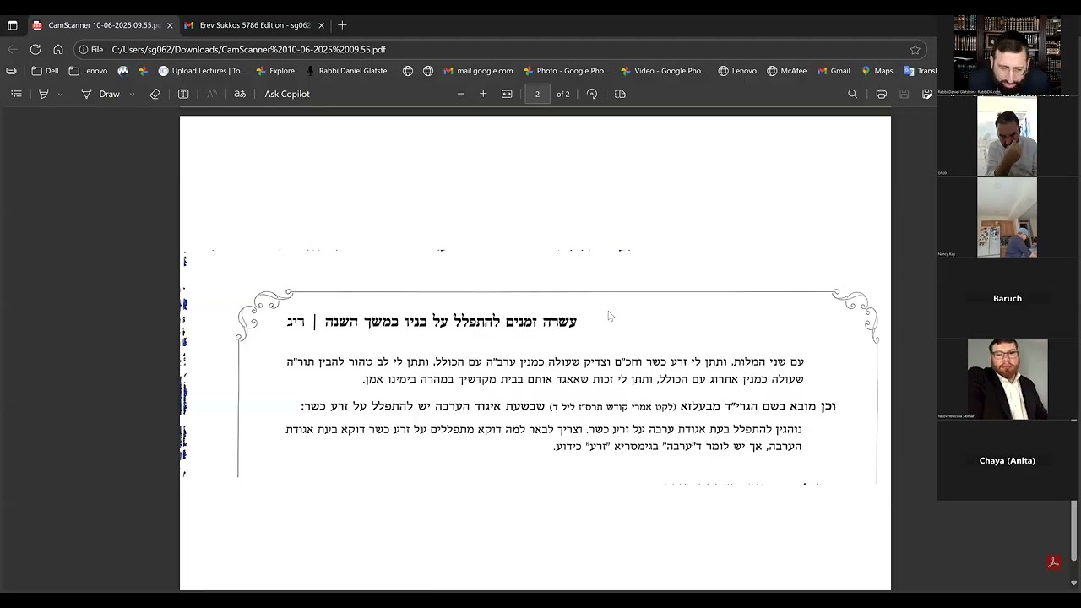Screen dimensions: 1081x608
Task: Close the Erev Sukkos Gmail tab
Action: click(321, 25)
